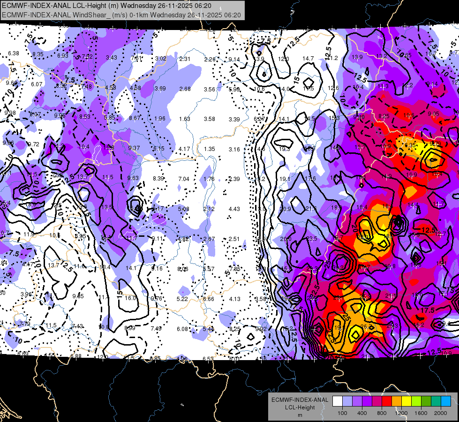Click ECMWF-INDEX-ANAL text inside the legend box
The image size is (459, 422).
pyautogui.click(x=300, y=400)
